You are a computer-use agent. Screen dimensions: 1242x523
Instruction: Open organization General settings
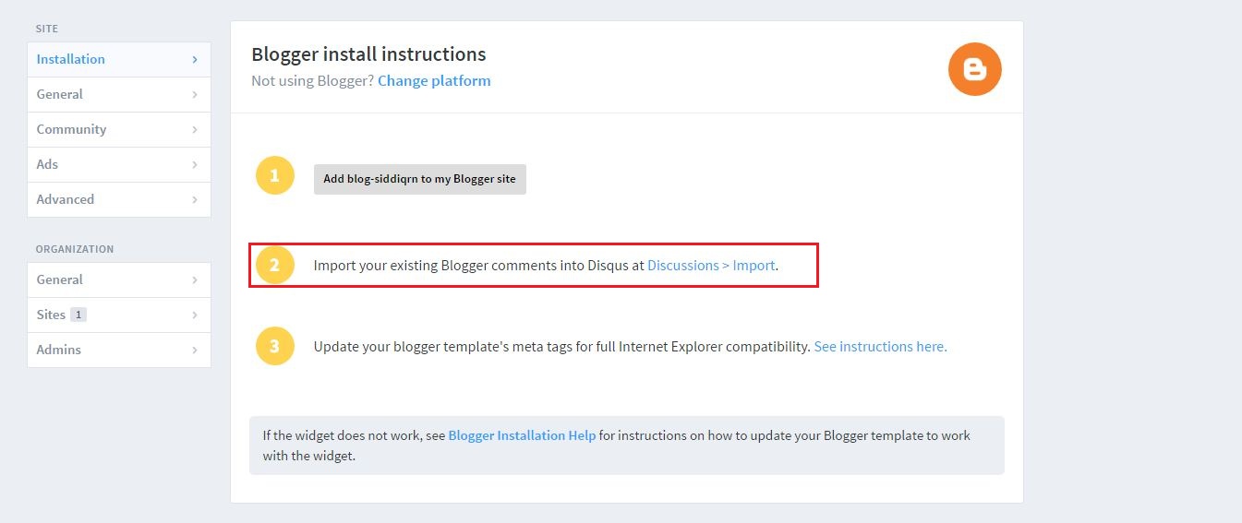[119, 279]
